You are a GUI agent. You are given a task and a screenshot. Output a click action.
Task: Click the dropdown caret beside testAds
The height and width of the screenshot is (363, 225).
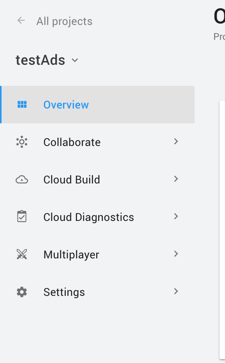pos(75,60)
